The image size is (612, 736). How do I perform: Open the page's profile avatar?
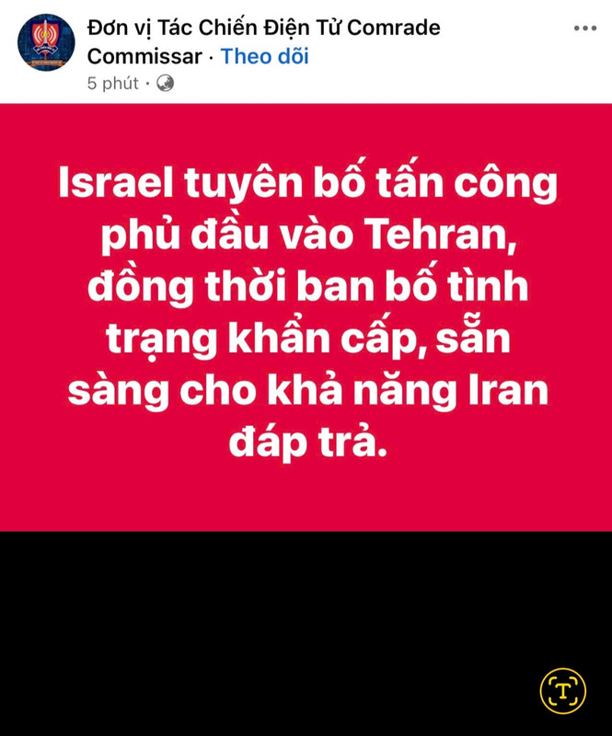tap(46, 42)
